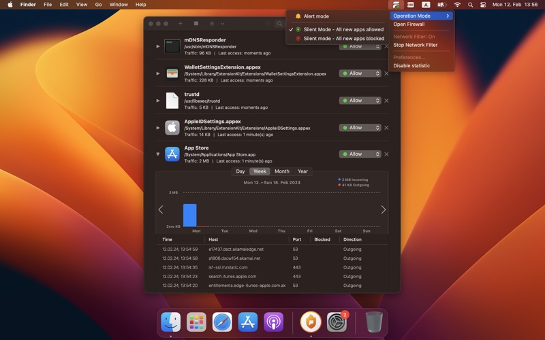Click the WalletSettingsExtension wallet icon
The image size is (545, 340).
(172, 73)
